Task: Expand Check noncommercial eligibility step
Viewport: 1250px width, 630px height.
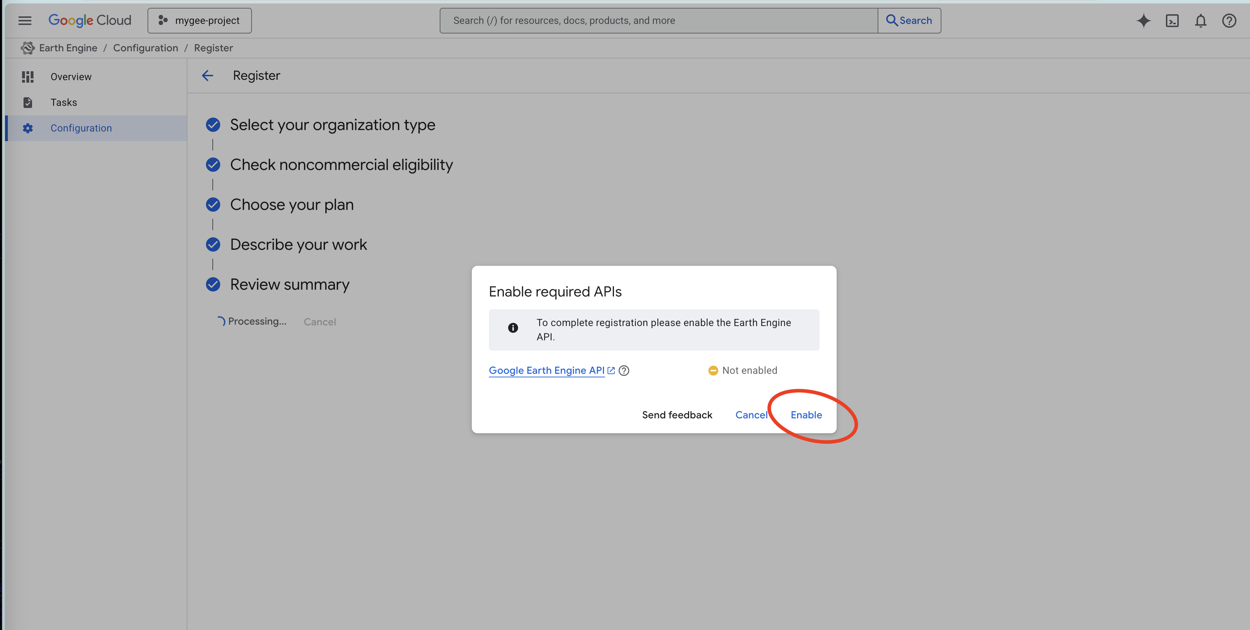Action: tap(341, 165)
